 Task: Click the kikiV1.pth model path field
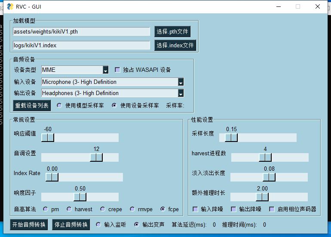81,32
